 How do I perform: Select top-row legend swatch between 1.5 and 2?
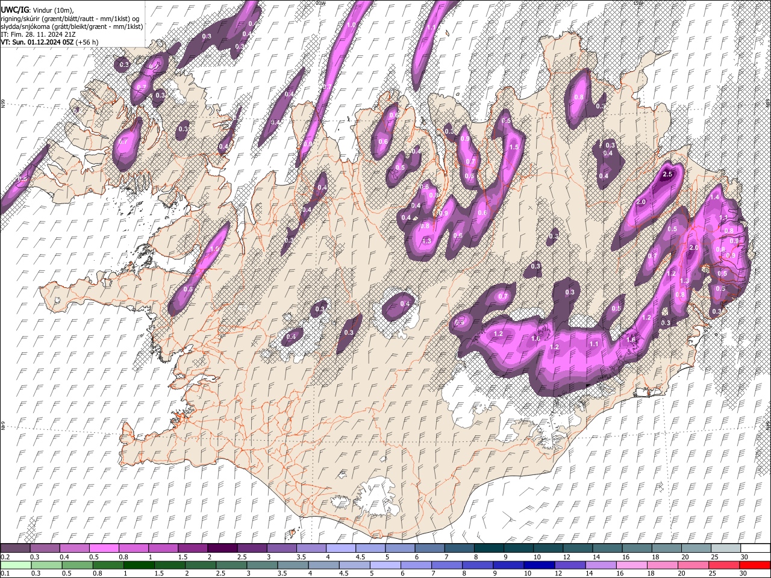(x=193, y=548)
